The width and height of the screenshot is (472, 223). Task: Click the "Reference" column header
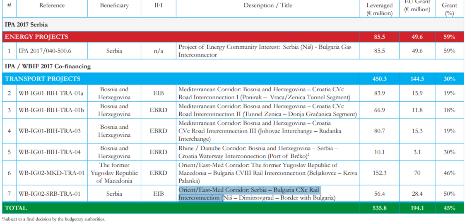tap(52, 5)
